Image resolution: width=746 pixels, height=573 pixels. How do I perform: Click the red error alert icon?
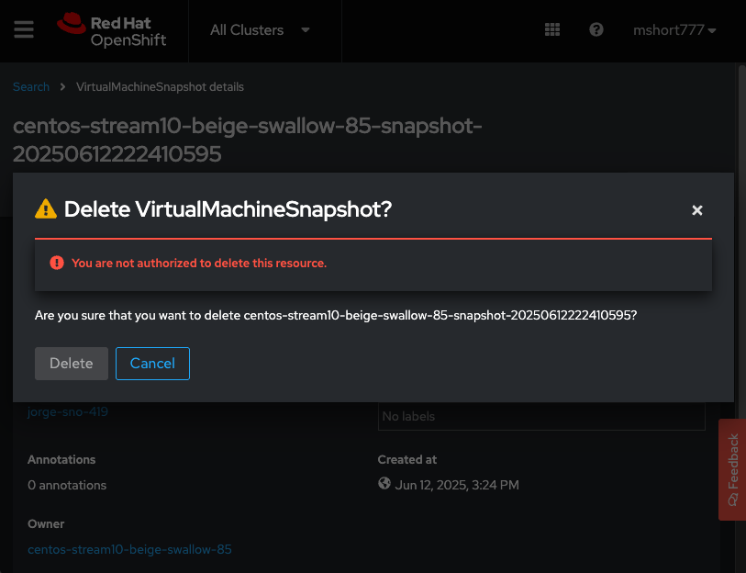click(x=57, y=263)
